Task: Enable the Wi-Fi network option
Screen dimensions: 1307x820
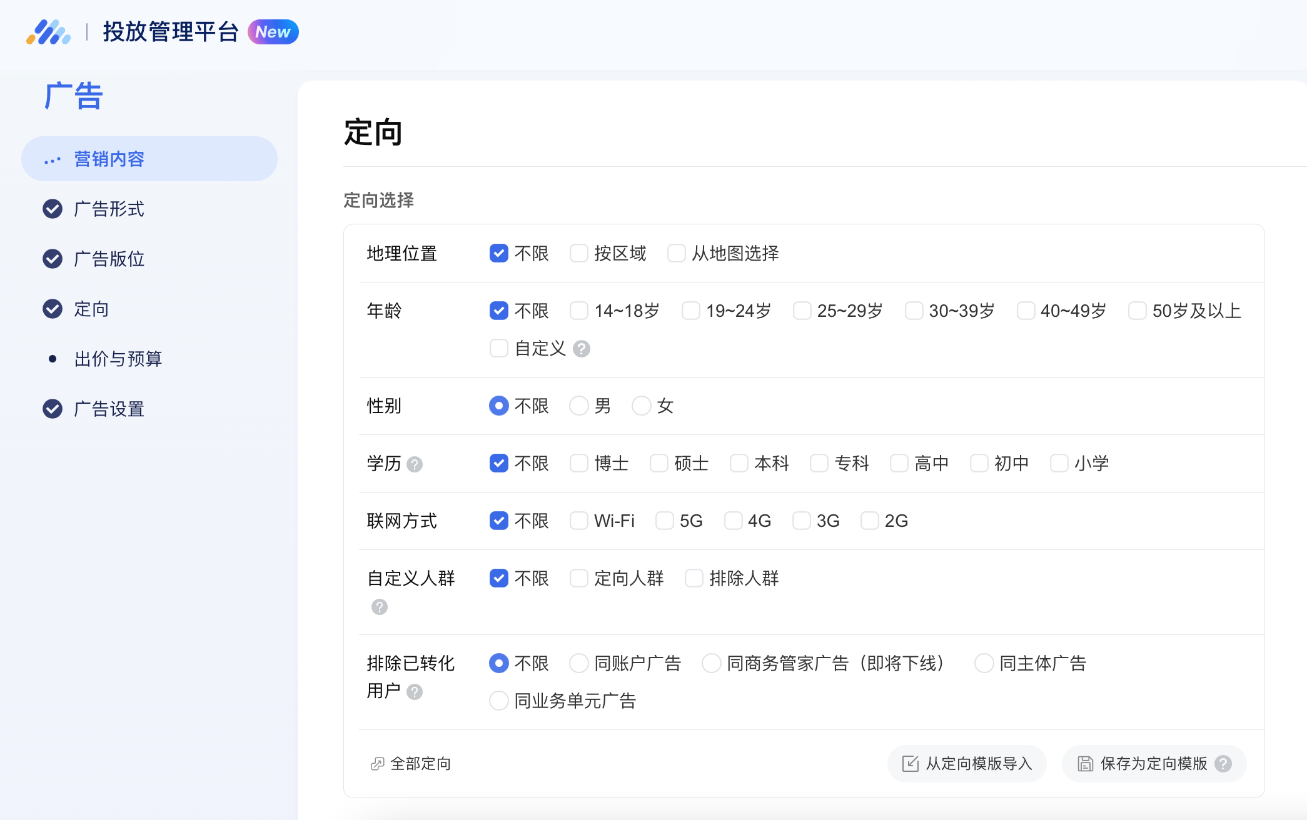Action: click(x=578, y=520)
